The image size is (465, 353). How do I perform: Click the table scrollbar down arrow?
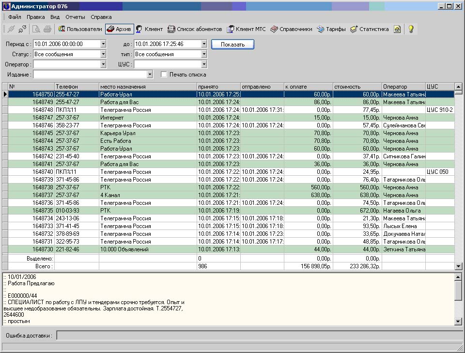[x=459, y=266]
